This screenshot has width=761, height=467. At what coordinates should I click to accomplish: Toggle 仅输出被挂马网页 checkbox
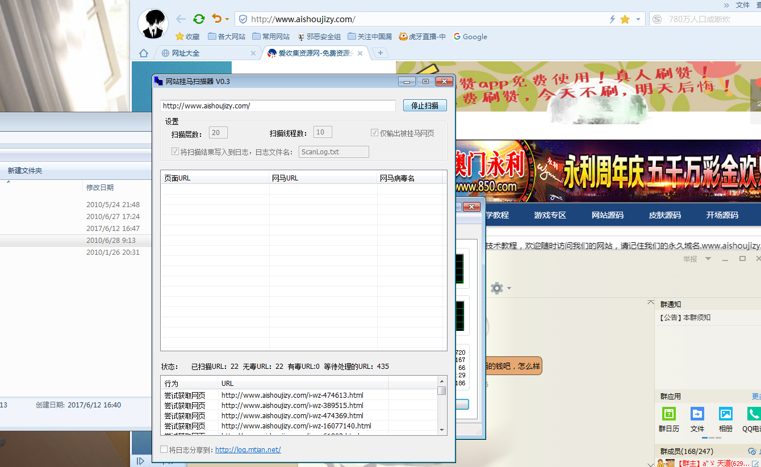374,133
